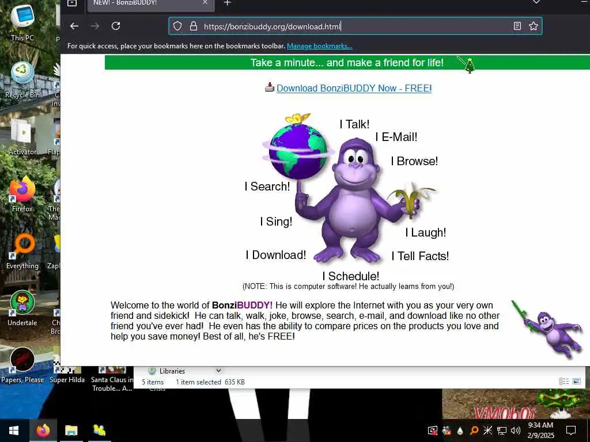This screenshot has width=590, height=442.
Task: Bookmark this page with the star icon
Action: pos(534,26)
